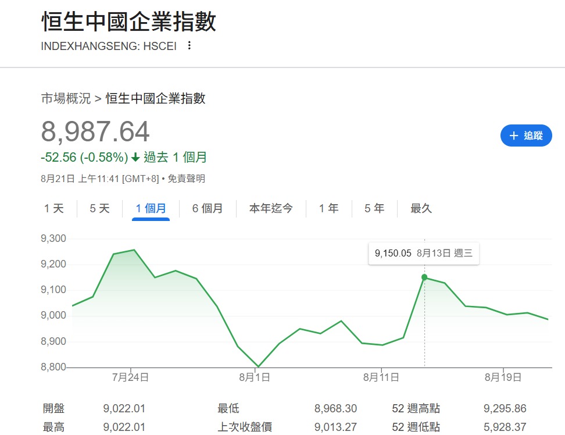
Task: View the 5 年 chart range
Action: [x=374, y=209]
